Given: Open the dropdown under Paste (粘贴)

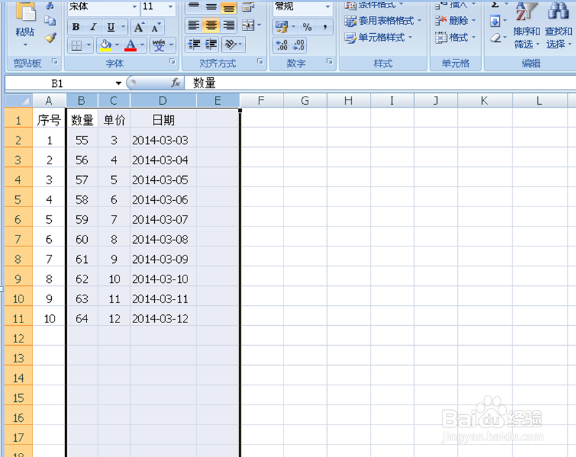Looking at the screenshot, I should tap(25, 45).
